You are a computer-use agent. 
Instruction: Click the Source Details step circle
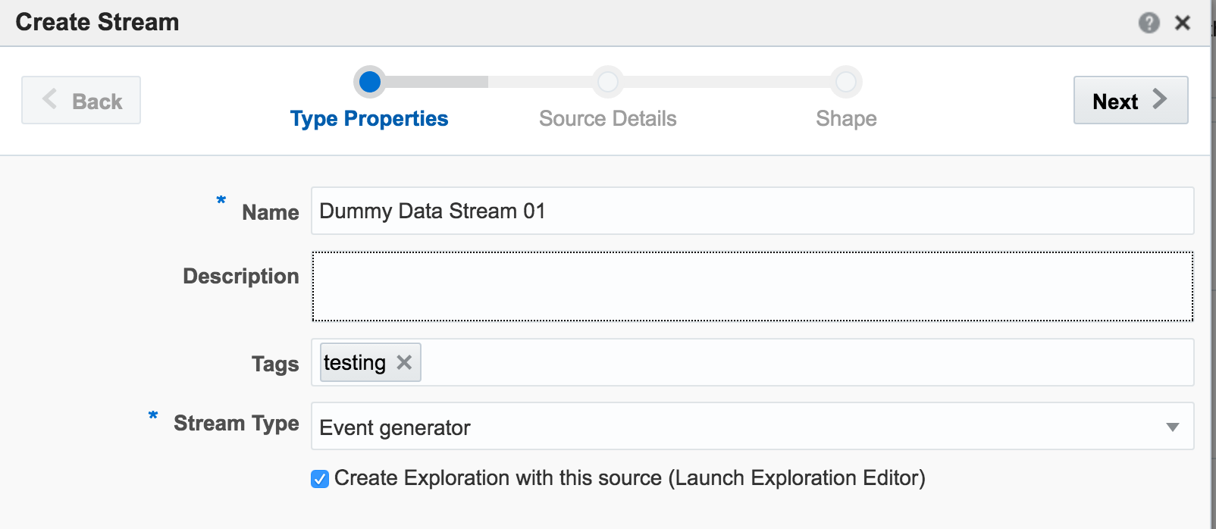[x=607, y=82]
